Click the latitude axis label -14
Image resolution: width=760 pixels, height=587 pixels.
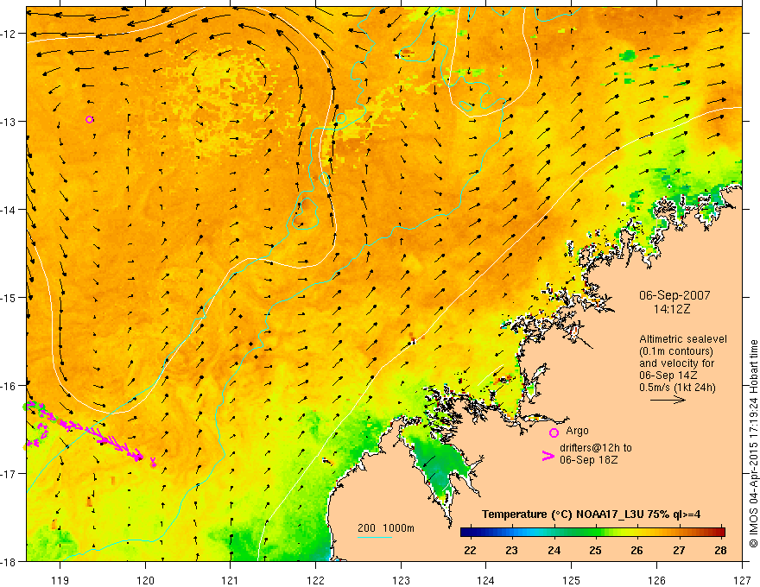pyautogui.click(x=9, y=210)
